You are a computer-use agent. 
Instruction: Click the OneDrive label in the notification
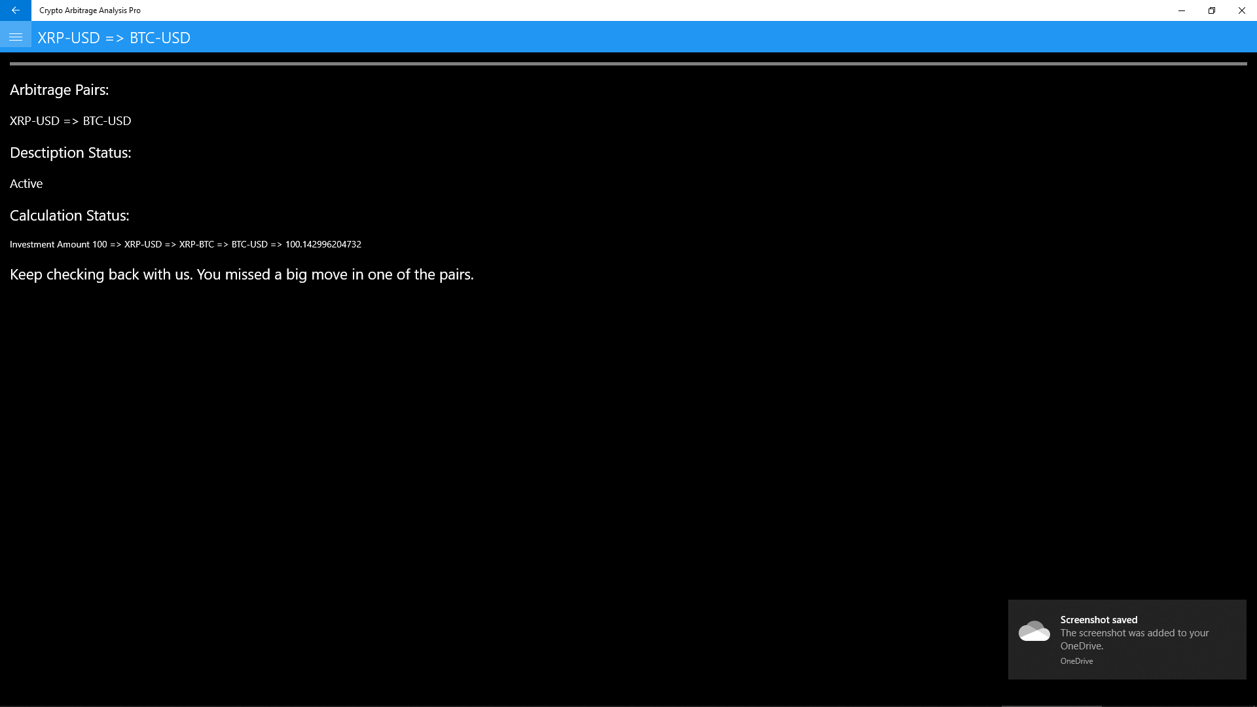[1076, 661]
